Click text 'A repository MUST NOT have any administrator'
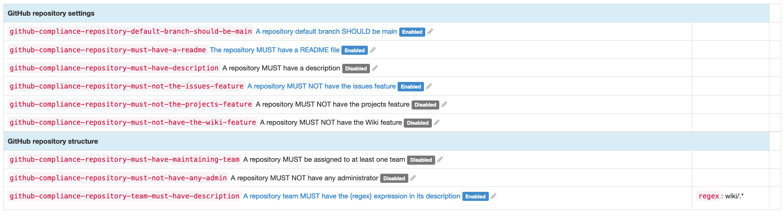784x212 pixels. [304, 178]
